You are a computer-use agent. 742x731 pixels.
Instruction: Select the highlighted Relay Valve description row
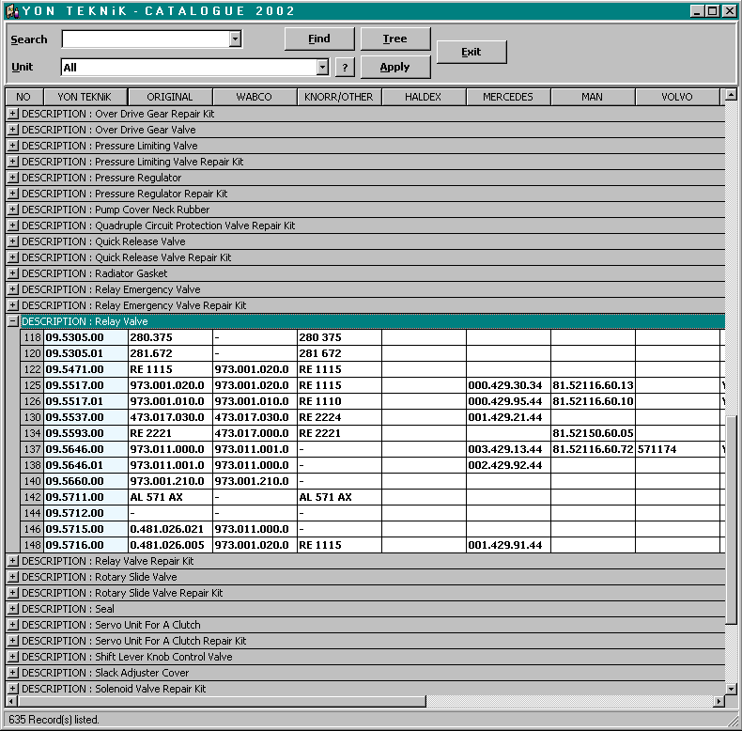point(373,321)
